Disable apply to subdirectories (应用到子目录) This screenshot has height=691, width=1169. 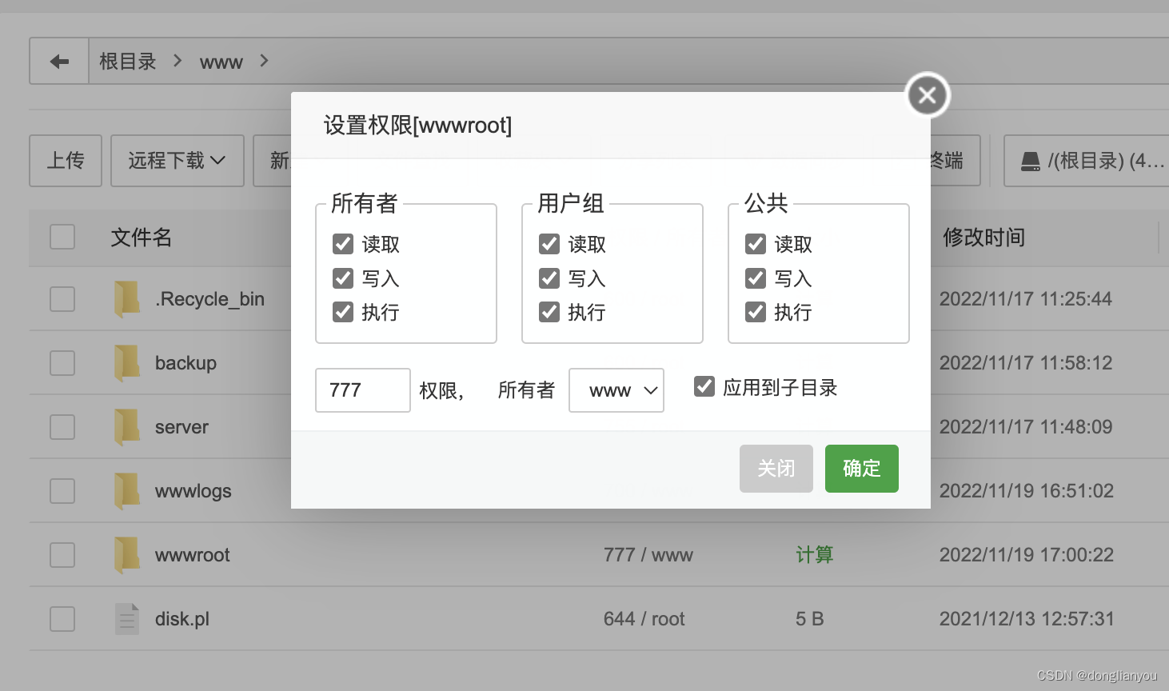(704, 387)
